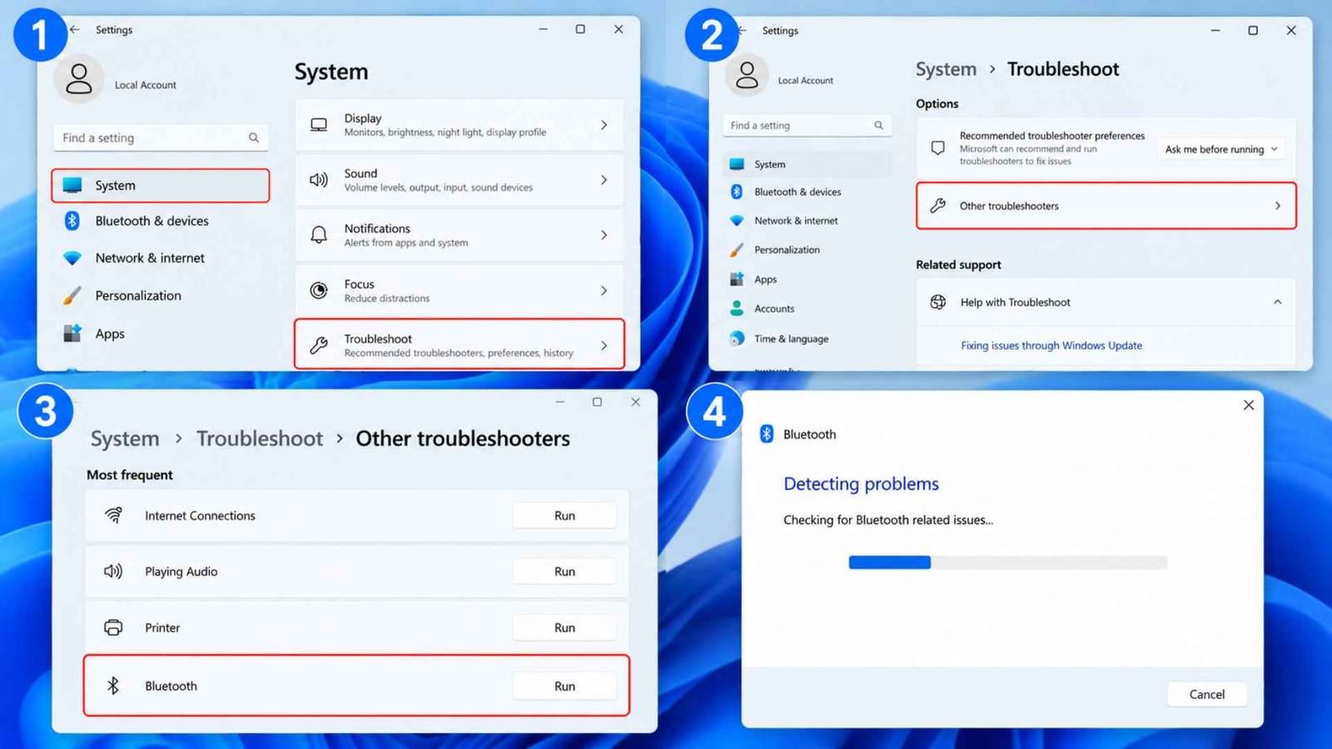Collapse the Help with Troubleshoot section

click(x=1278, y=302)
